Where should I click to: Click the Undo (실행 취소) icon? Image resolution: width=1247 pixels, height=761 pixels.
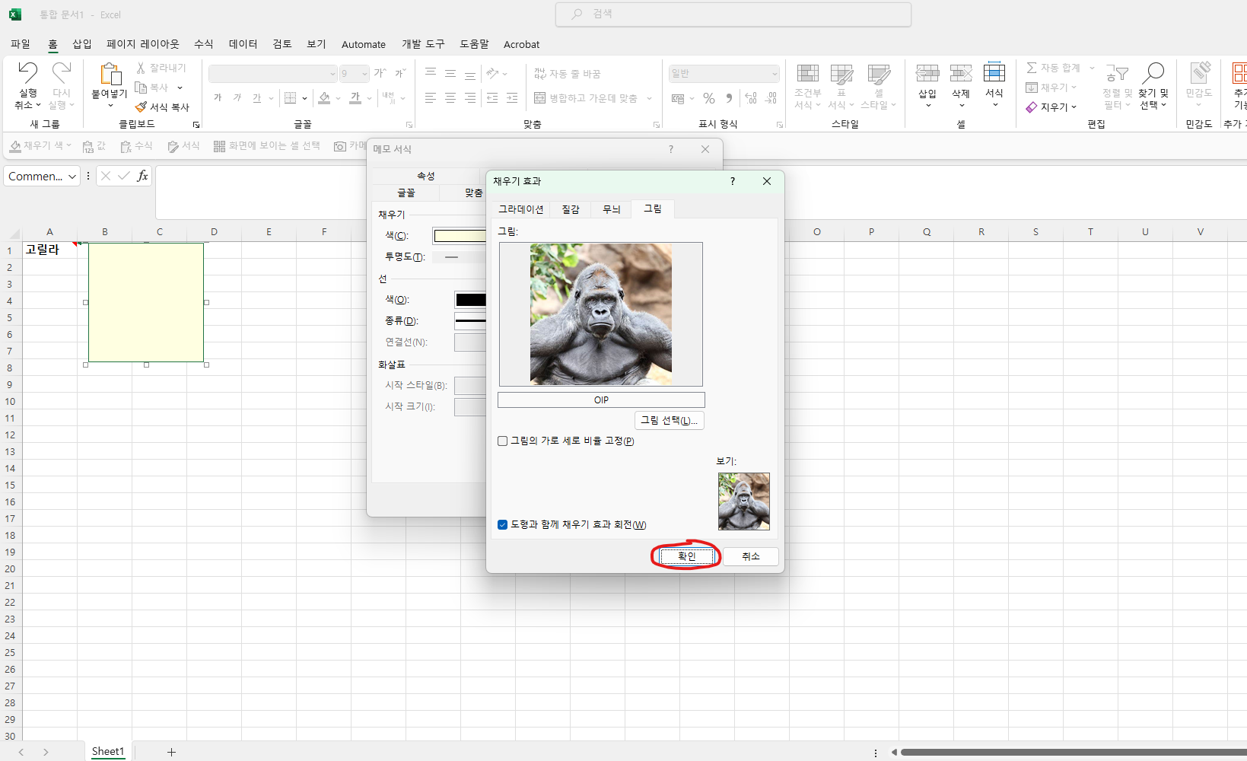point(27,73)
